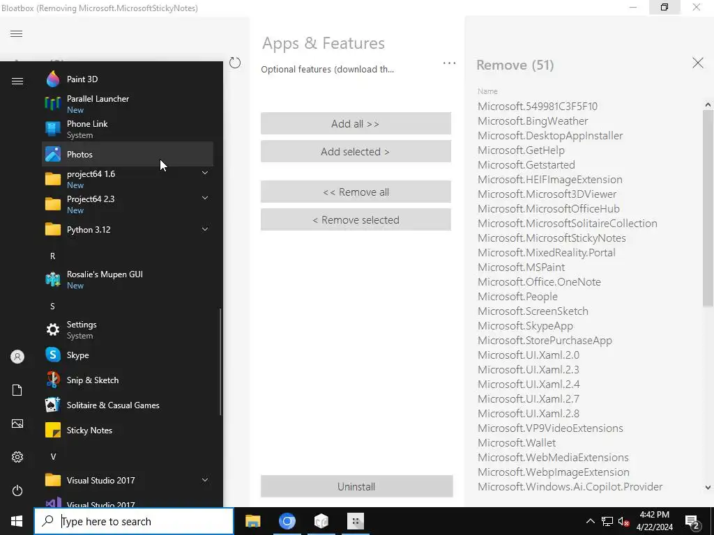Viewport: 714px width, 535px height.
Task: Select Microsoft.ScreenSketch entry
Action: pos(533,311)
